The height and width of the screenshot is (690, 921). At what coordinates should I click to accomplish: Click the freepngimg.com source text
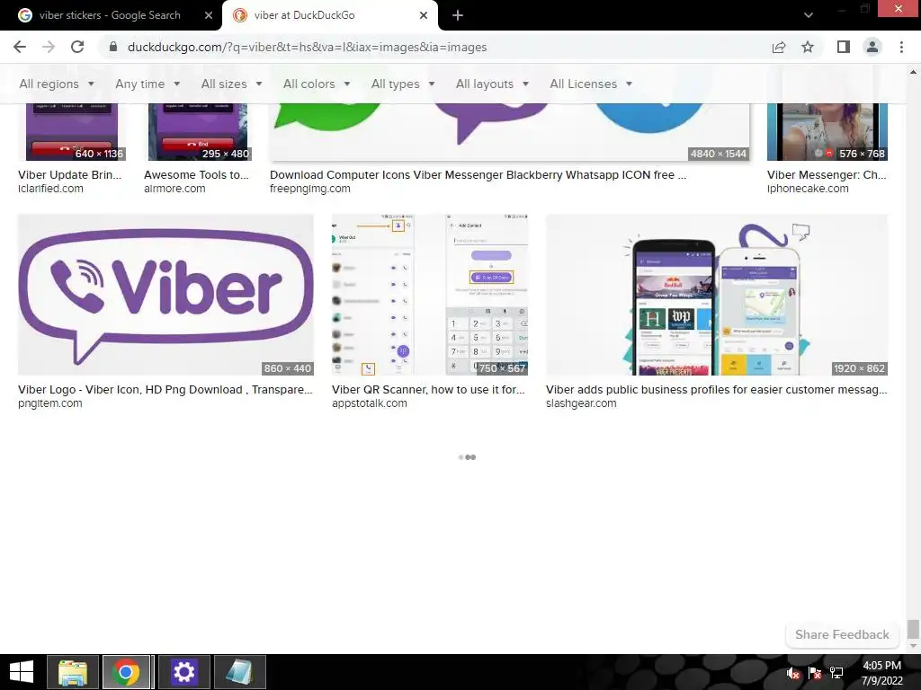pos(309,189)
